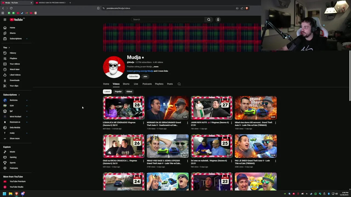Open options menu for Nikad vise nismo bili nervozni video
The image size is (351, 197).
(276, 123)
